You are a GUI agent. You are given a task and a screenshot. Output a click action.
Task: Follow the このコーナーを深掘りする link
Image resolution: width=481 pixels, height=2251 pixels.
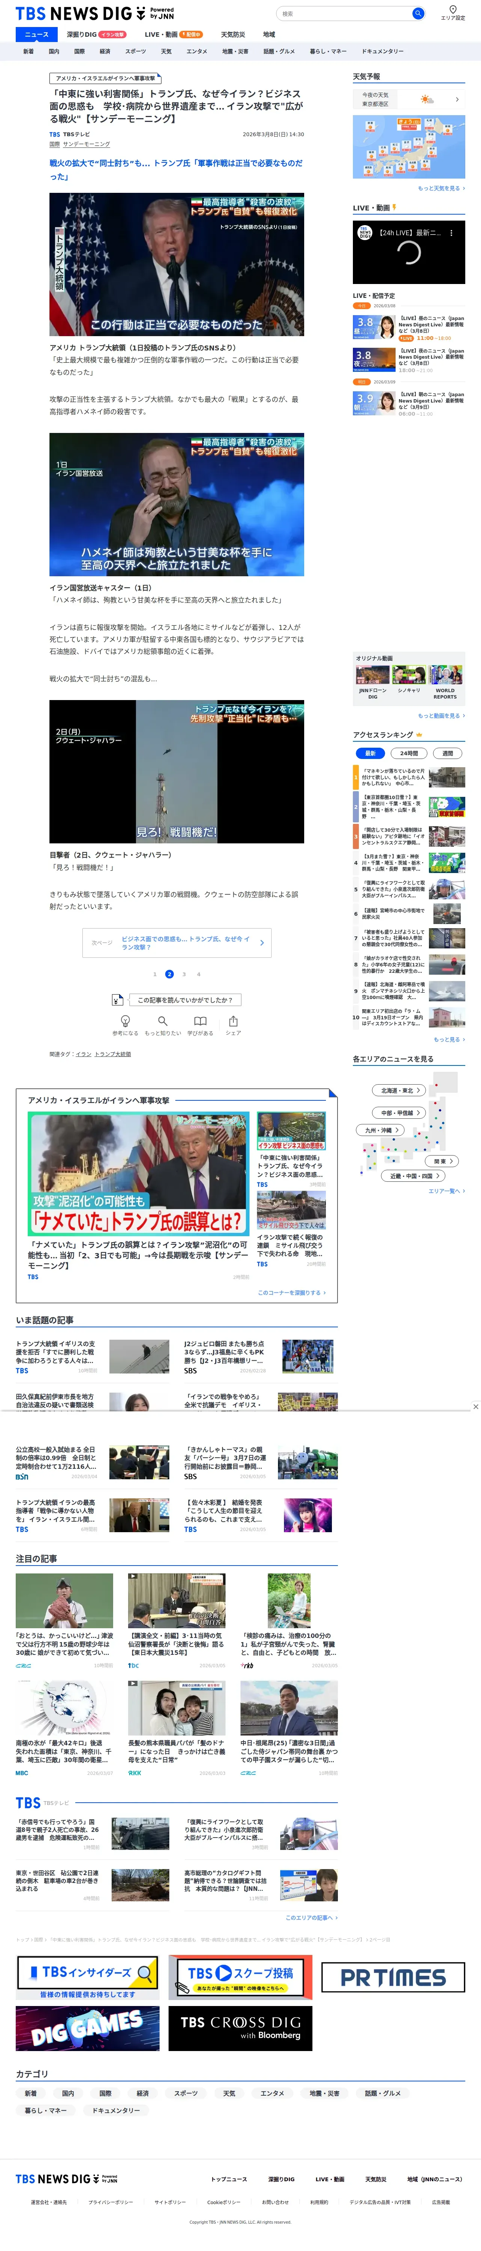point(291,1292)
